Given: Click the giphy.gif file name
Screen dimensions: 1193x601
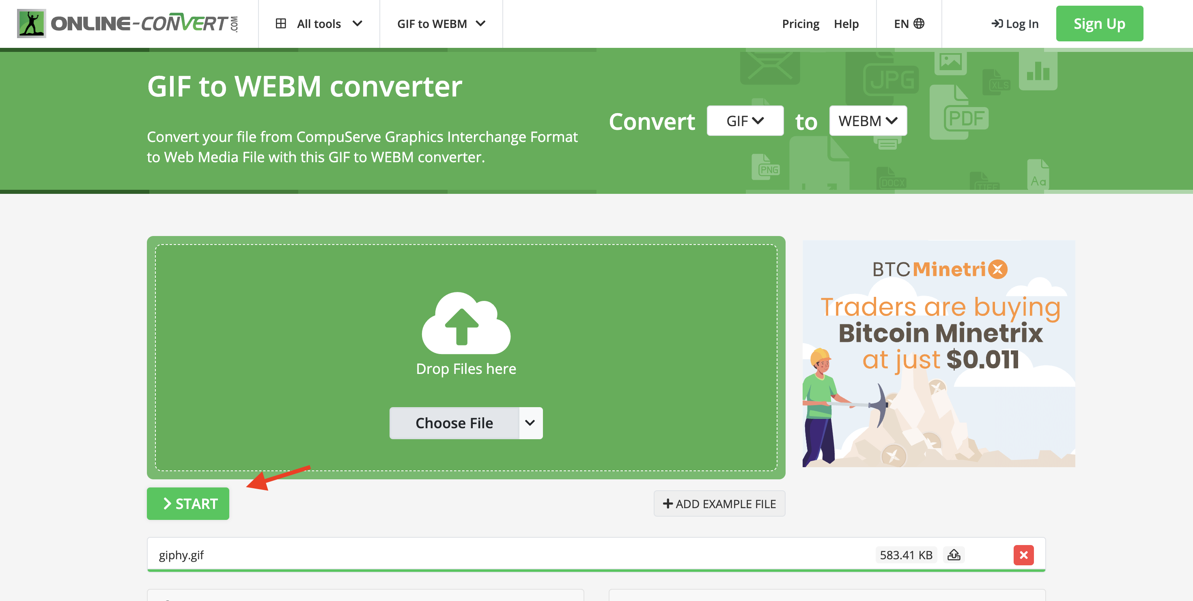Looking at the screenshot, I should [x=181, y=555].
